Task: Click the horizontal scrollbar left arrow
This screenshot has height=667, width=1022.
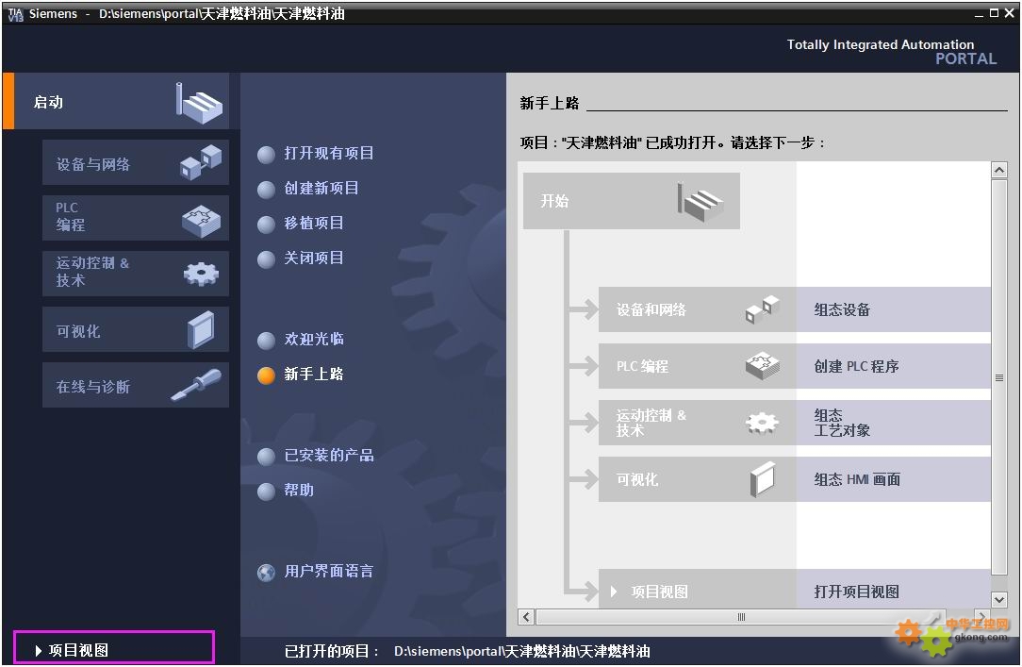Action: 526,616
